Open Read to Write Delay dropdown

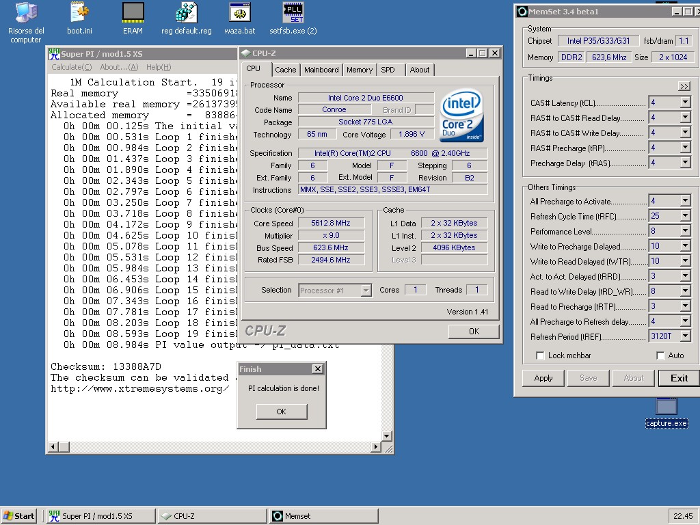685,291
